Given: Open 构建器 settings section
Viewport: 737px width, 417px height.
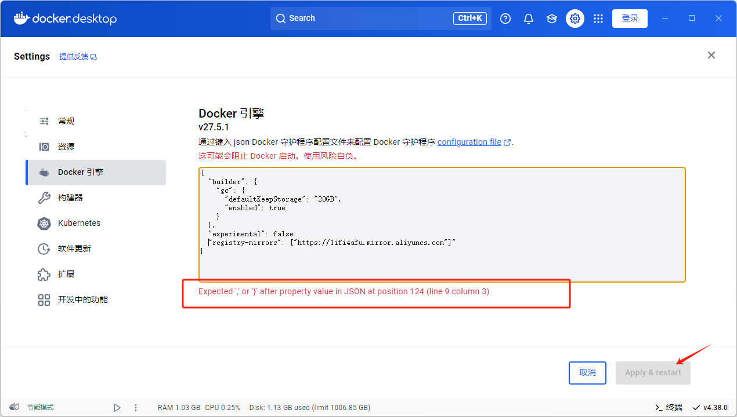Looking at the screenshot, I should tap(70, 197).
